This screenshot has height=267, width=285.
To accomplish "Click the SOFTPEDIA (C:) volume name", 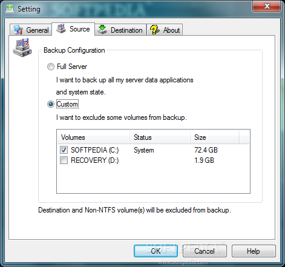I will (94, 150).
